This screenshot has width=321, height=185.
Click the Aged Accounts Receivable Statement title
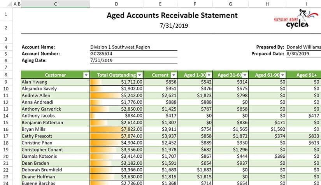coord(172,16)
